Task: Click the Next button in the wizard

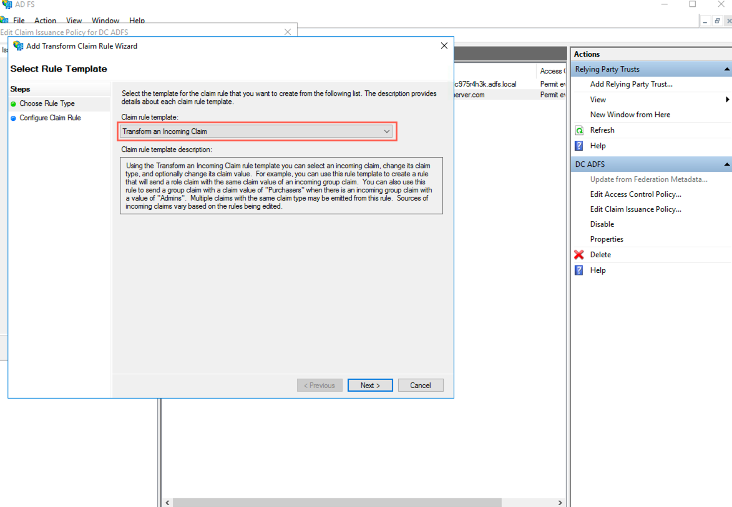Action: pos(370,385)
